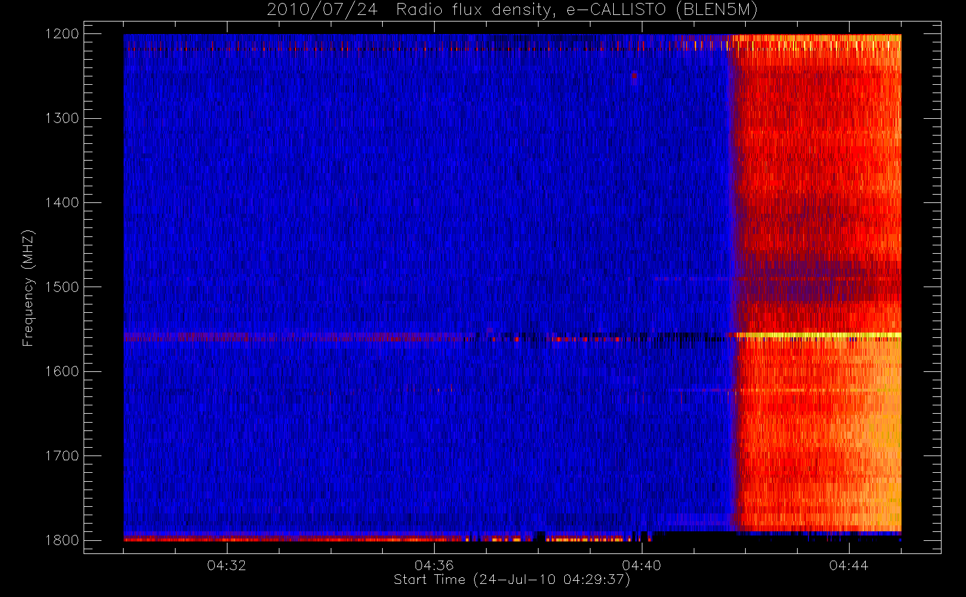Click the plot title "2010/07/24 Radio flux density, e-CALLISTO (BLEN5M)"
966x597 pixels.
click(x=512, y=10)
